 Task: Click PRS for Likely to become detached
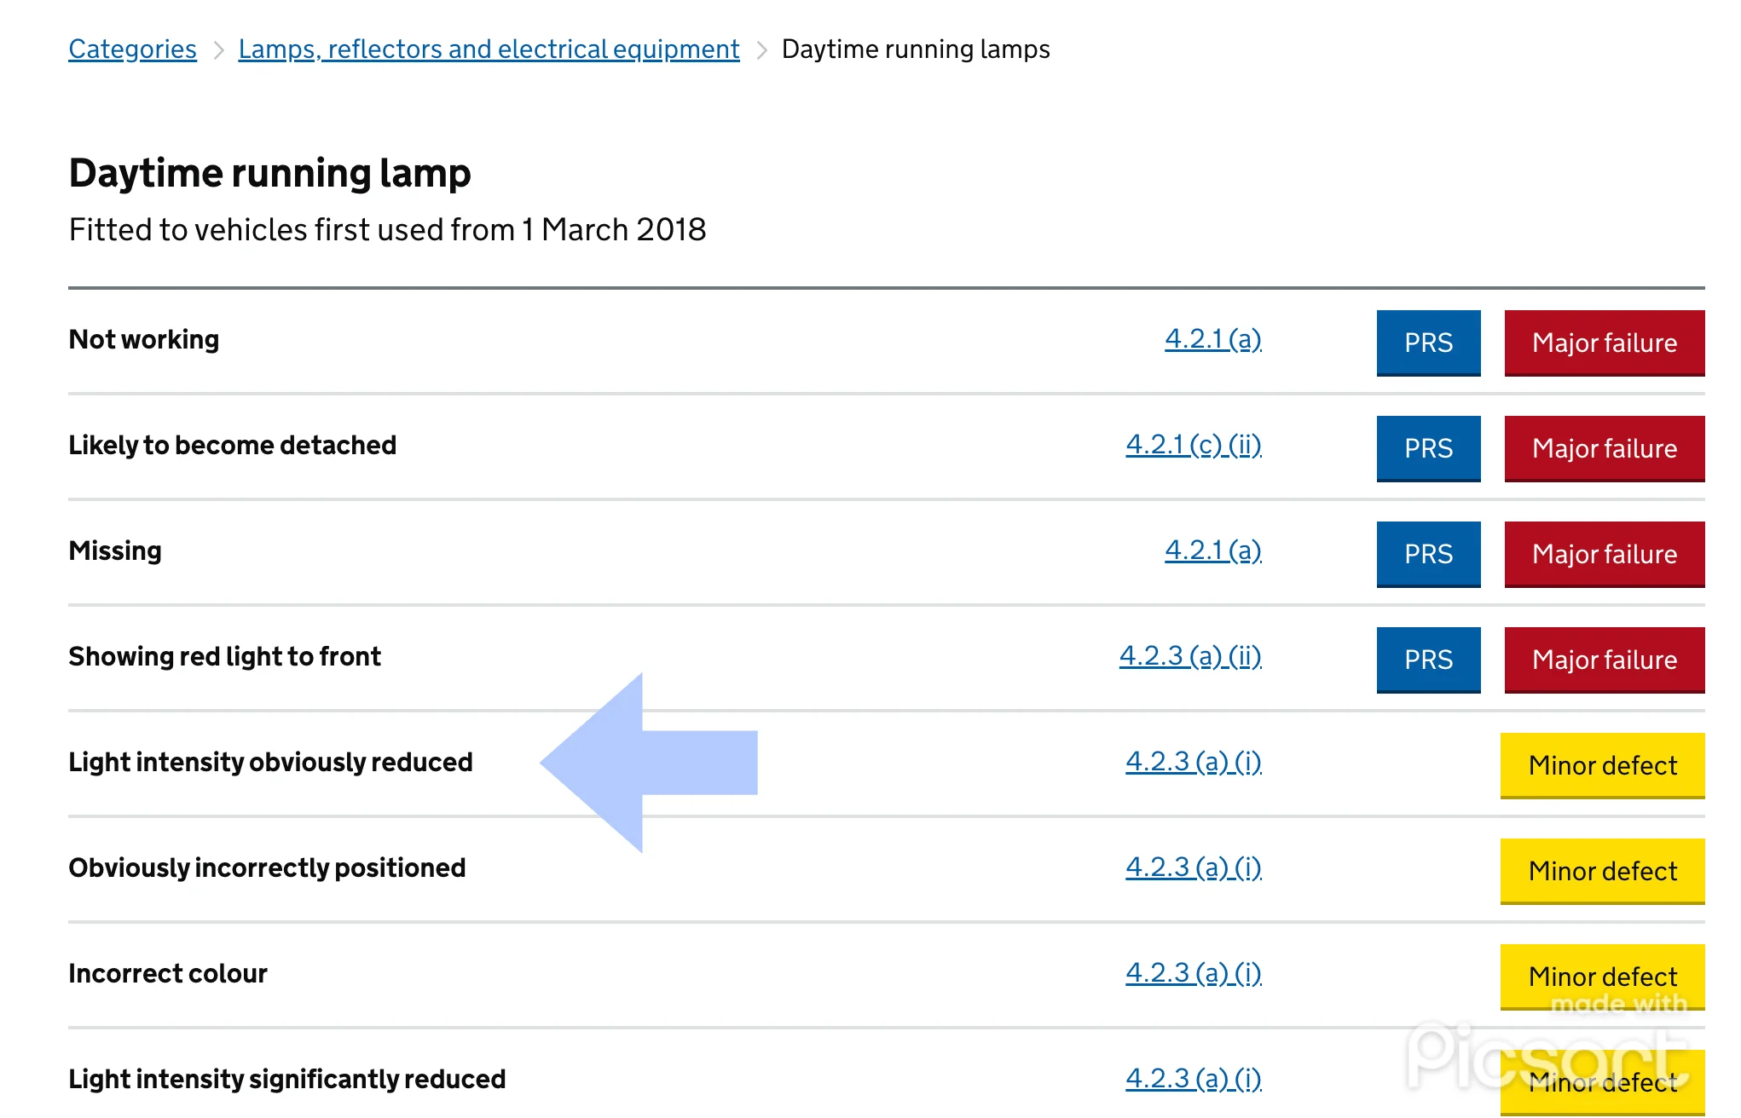pyautogui.click(x=1428, y=448)
